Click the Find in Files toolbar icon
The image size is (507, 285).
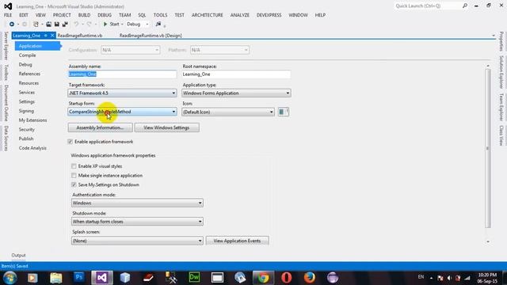158,25
